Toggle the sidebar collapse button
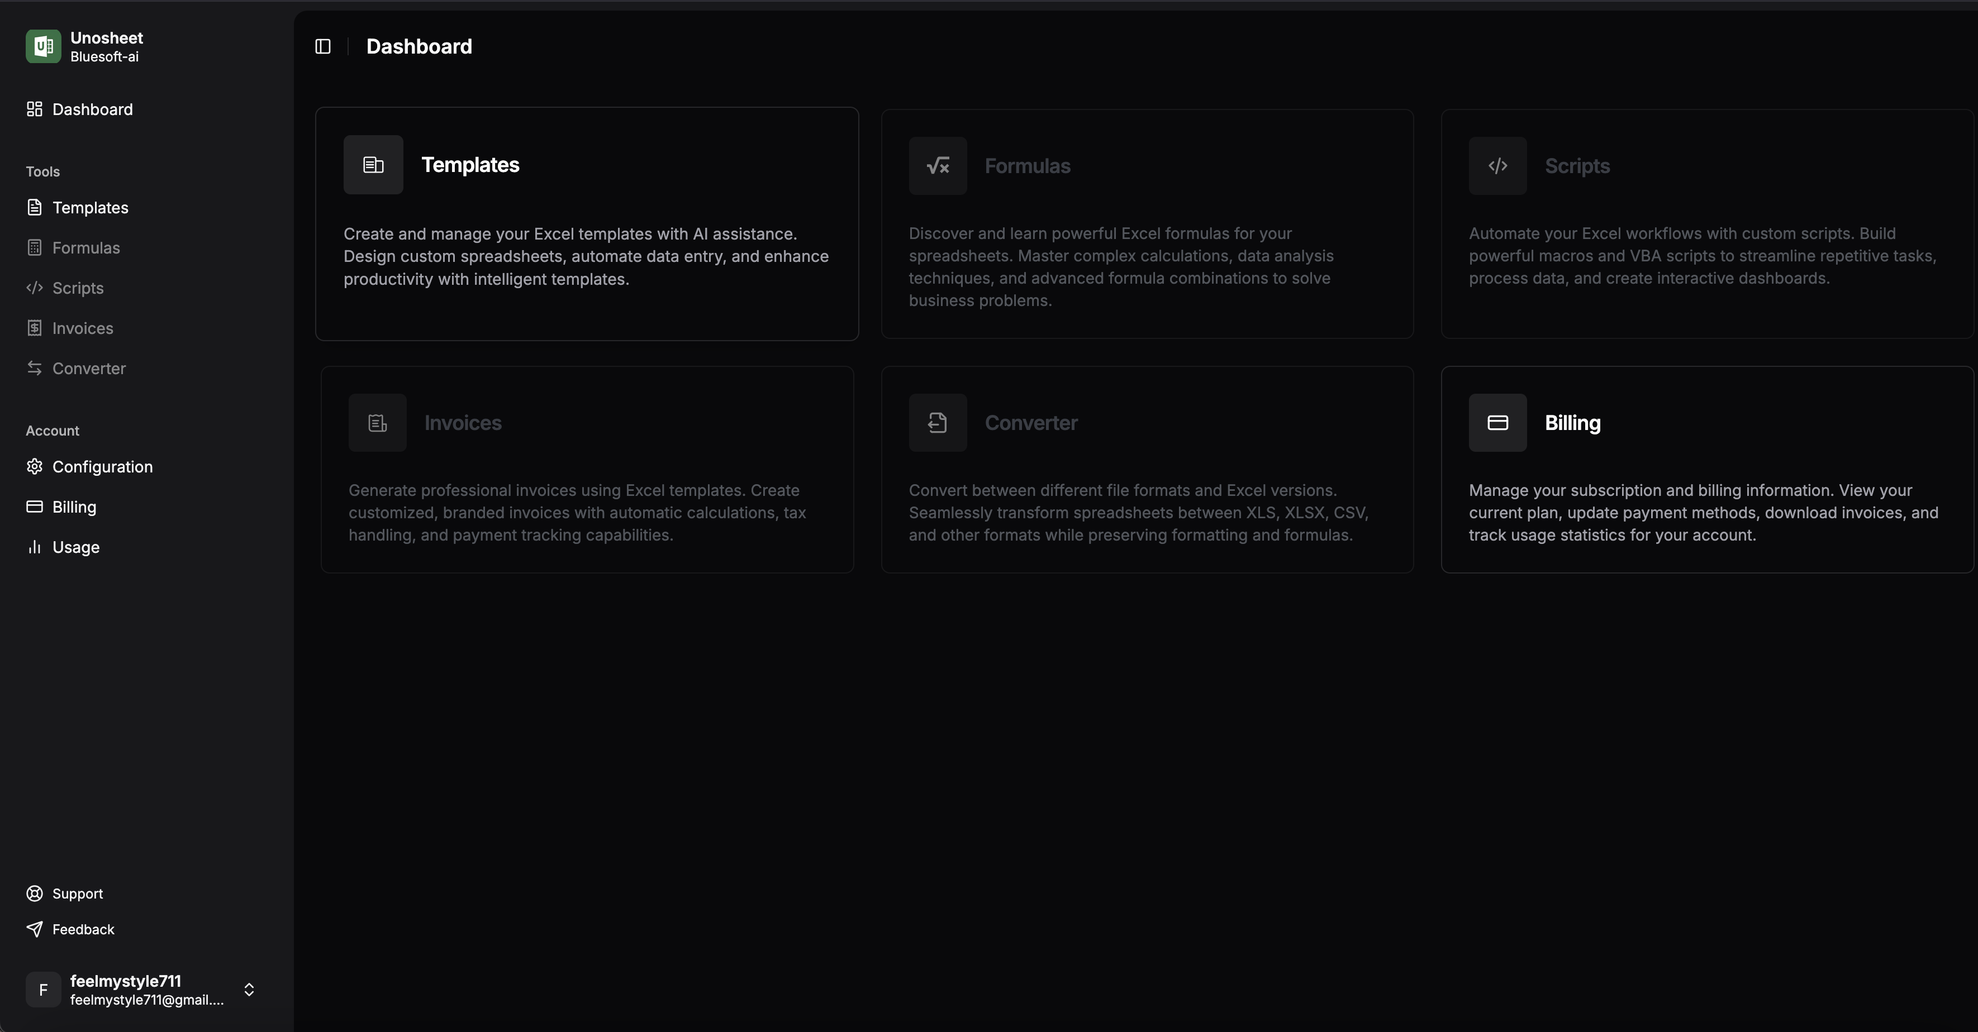 pyautogui.click(x=322, y=47)
